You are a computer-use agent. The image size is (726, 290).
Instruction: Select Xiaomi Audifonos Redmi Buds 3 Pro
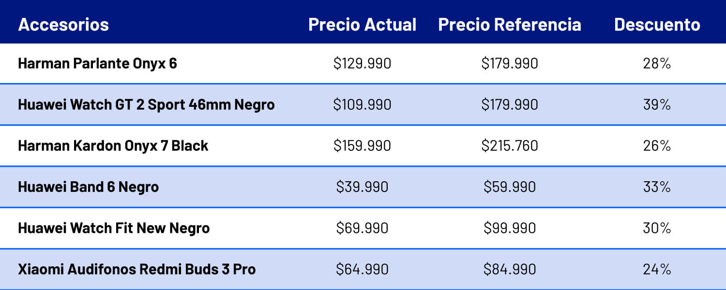tap(136, 269)
